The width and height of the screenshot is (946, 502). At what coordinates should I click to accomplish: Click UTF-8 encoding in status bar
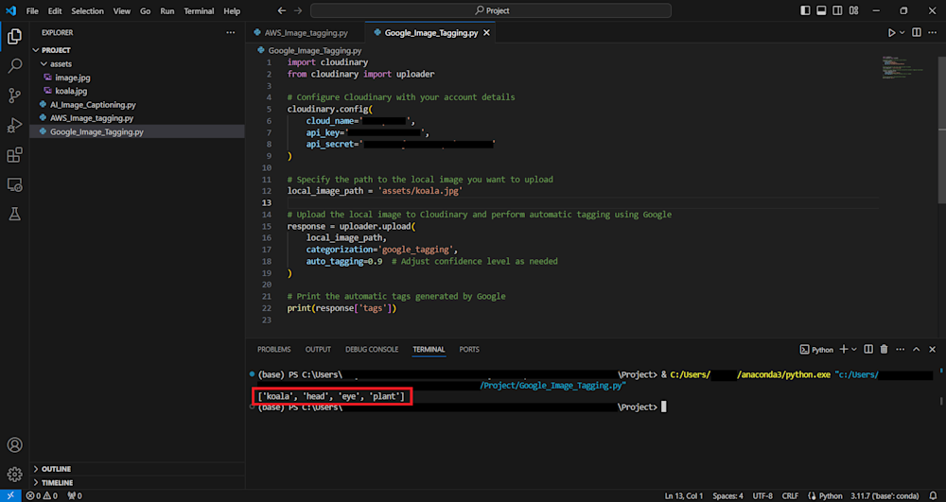762,496
